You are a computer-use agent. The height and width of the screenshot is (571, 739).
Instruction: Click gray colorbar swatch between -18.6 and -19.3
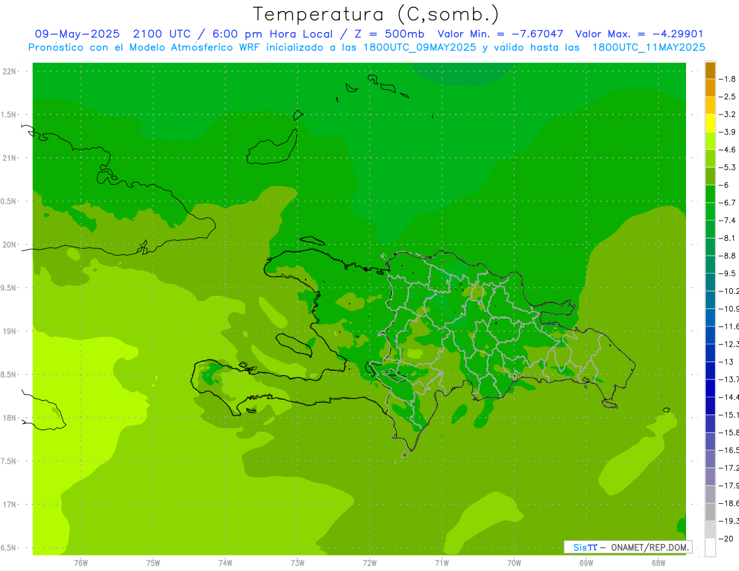coord(710,512)
